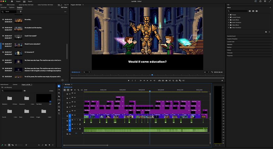273x149 pixels.
Task: Step back one frame
Action: [144, 80]
